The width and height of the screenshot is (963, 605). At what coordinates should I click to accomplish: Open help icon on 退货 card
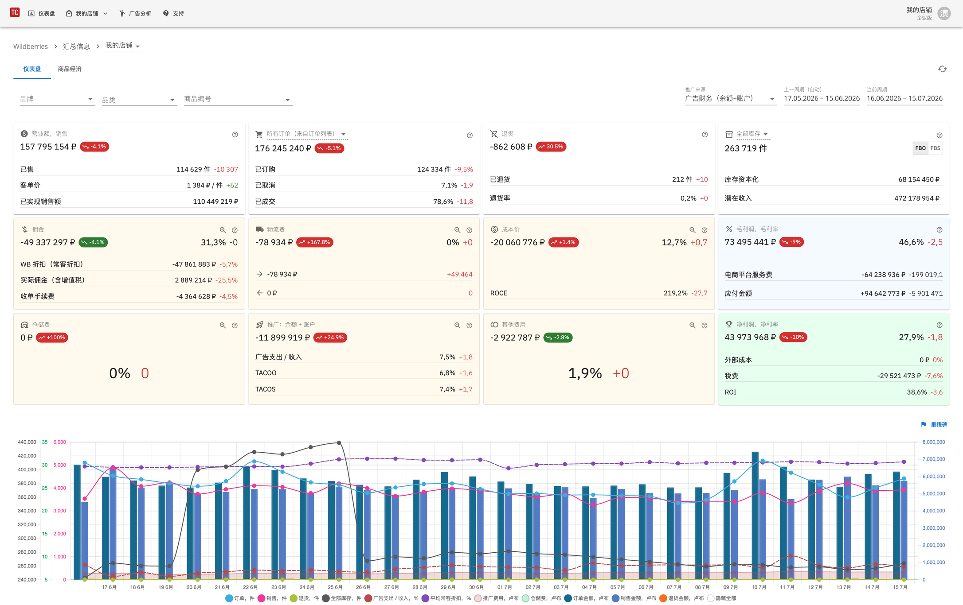pyautogui.click(x=705, y=135)
